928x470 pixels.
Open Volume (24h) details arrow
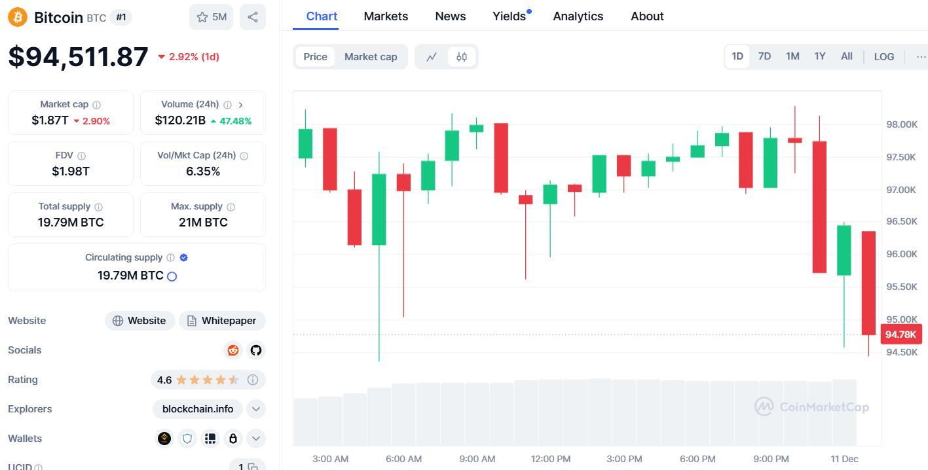241,105
